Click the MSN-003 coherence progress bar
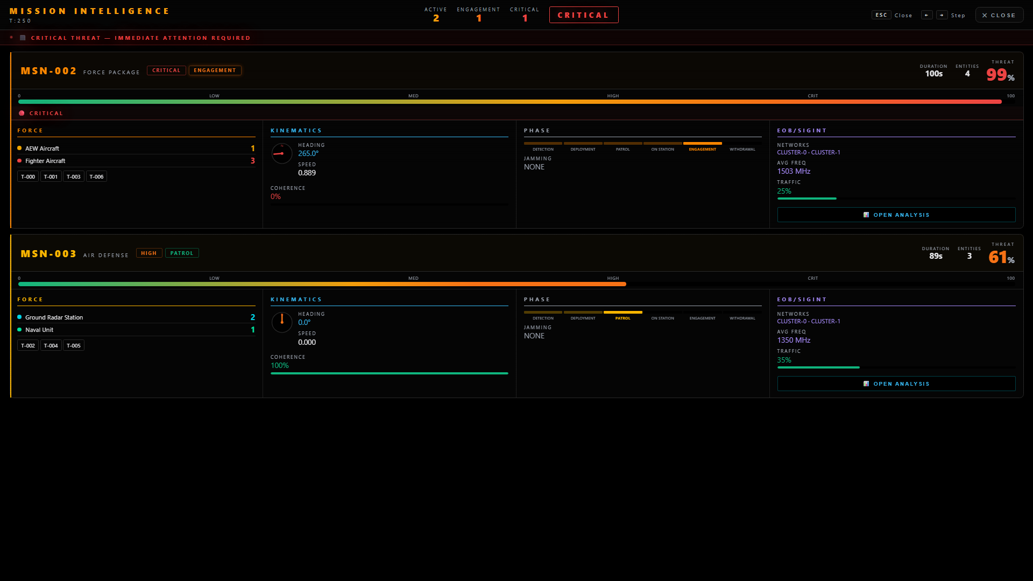This screenshot has width=1033, height=581. (x=390, y=373)
